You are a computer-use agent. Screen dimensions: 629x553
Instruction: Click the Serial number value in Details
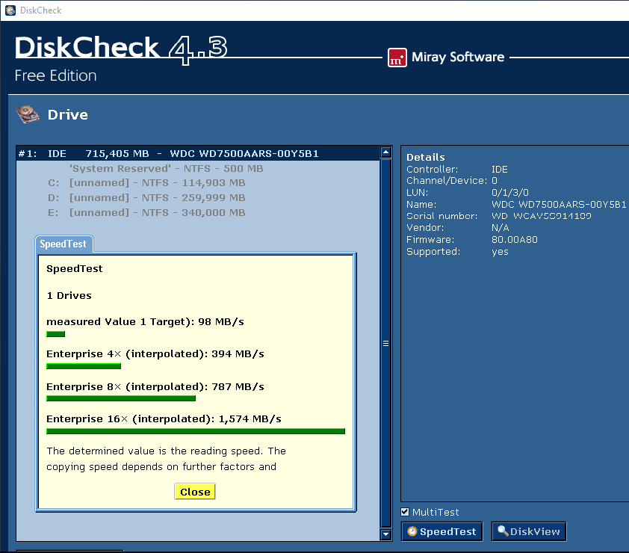(x=542, y=216)
